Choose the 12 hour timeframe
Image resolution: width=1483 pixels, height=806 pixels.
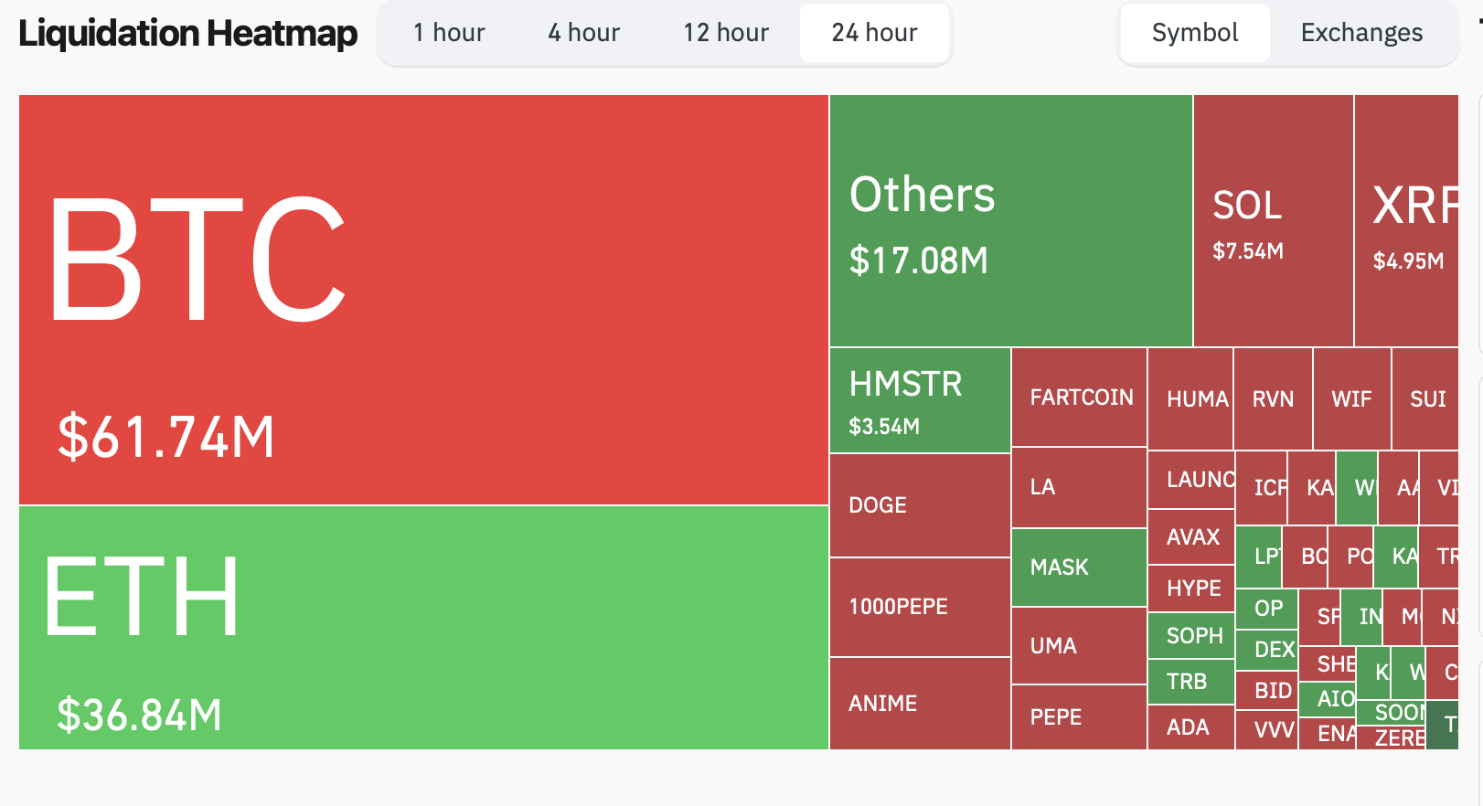pos(726,33)
